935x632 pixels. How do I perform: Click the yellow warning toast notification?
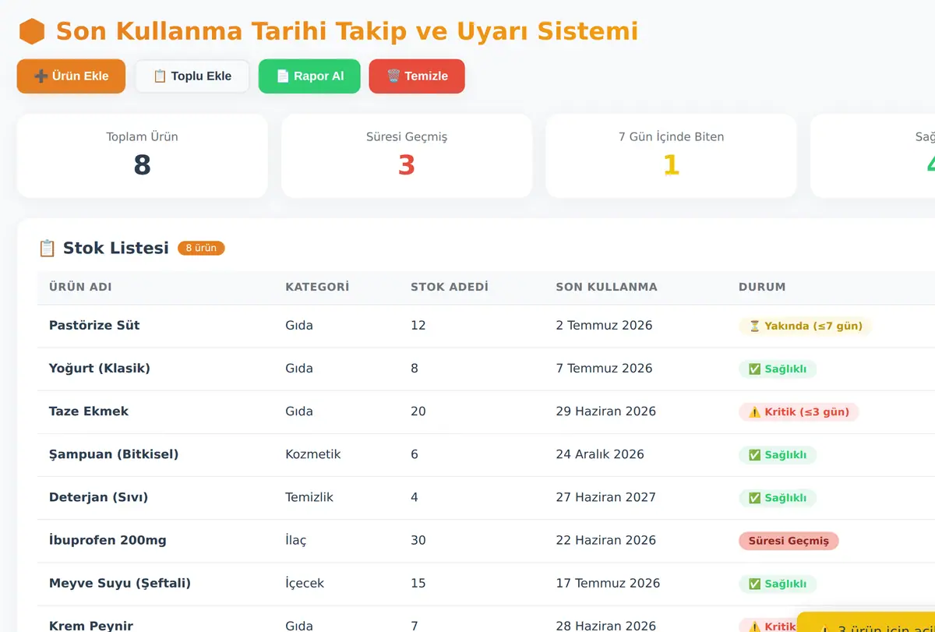pos(866,623)
